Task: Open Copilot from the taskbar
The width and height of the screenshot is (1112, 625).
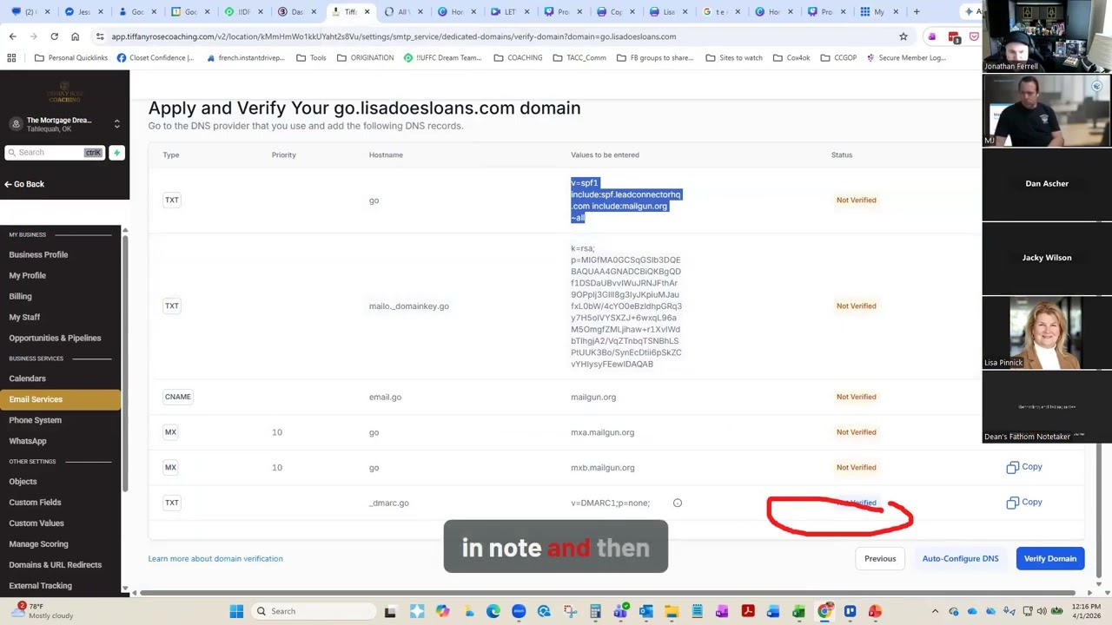Action: click(442, 611)
